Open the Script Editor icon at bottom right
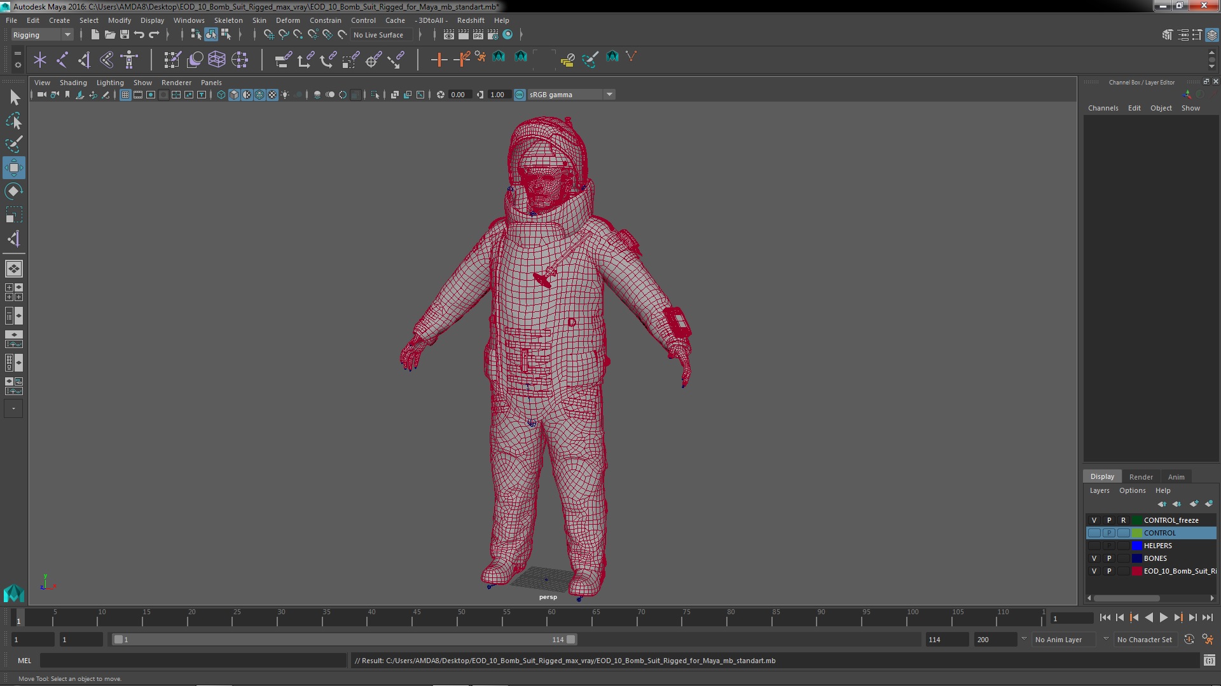 [1209, 661]
